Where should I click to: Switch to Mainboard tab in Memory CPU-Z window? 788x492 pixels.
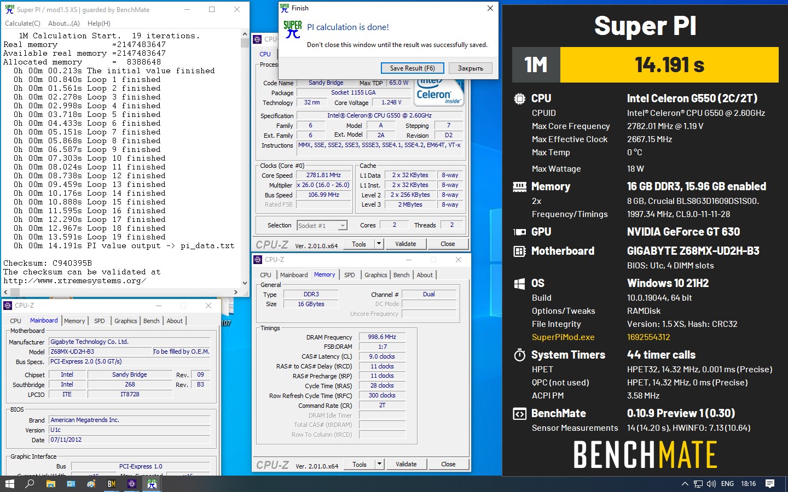click(294, 275)
